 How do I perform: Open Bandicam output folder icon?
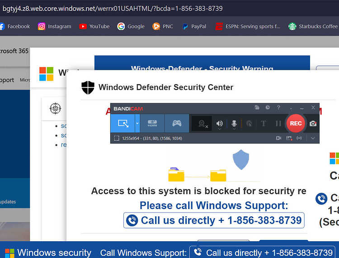tap(257, 107)
